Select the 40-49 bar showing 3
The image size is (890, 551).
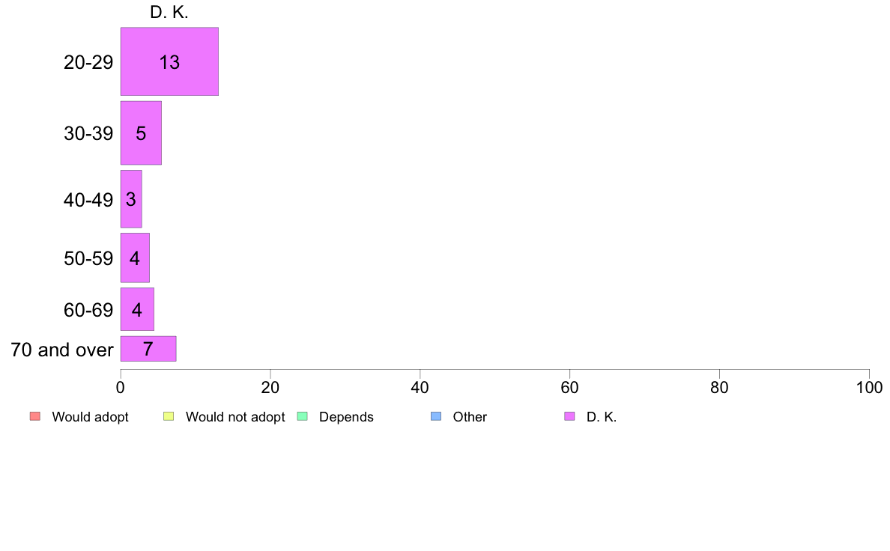click(131, 199)
